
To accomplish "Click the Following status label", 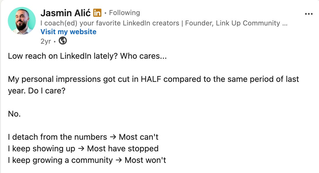I will coord(125,13).
